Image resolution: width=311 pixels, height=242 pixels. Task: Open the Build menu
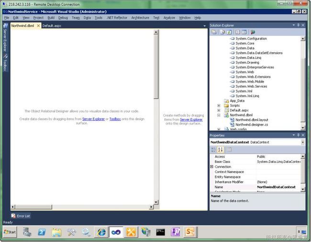[x=51, y=18]
